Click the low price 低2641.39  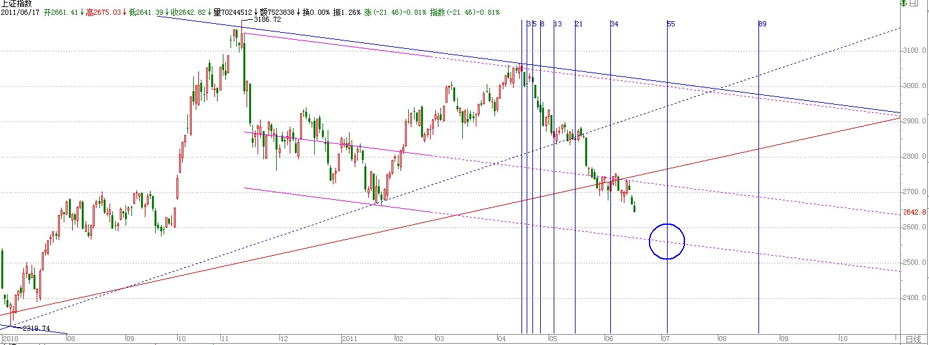145,12
